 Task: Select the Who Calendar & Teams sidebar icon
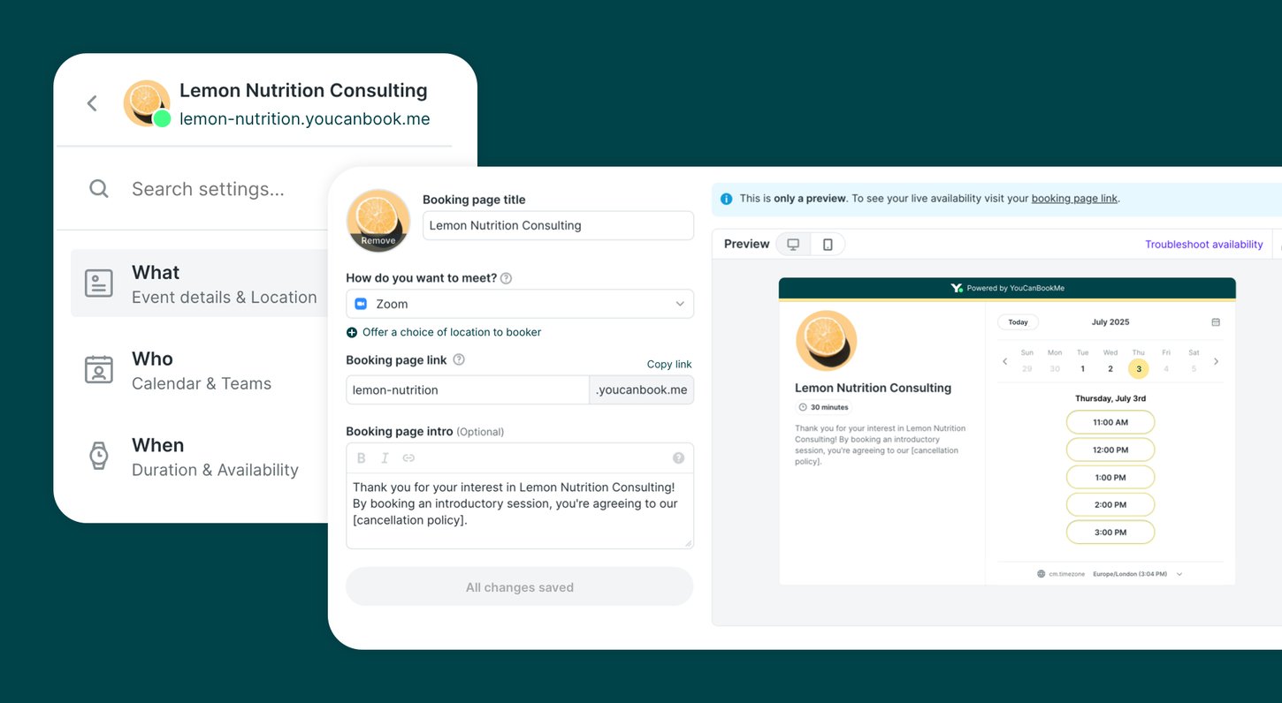coord(98,369)
